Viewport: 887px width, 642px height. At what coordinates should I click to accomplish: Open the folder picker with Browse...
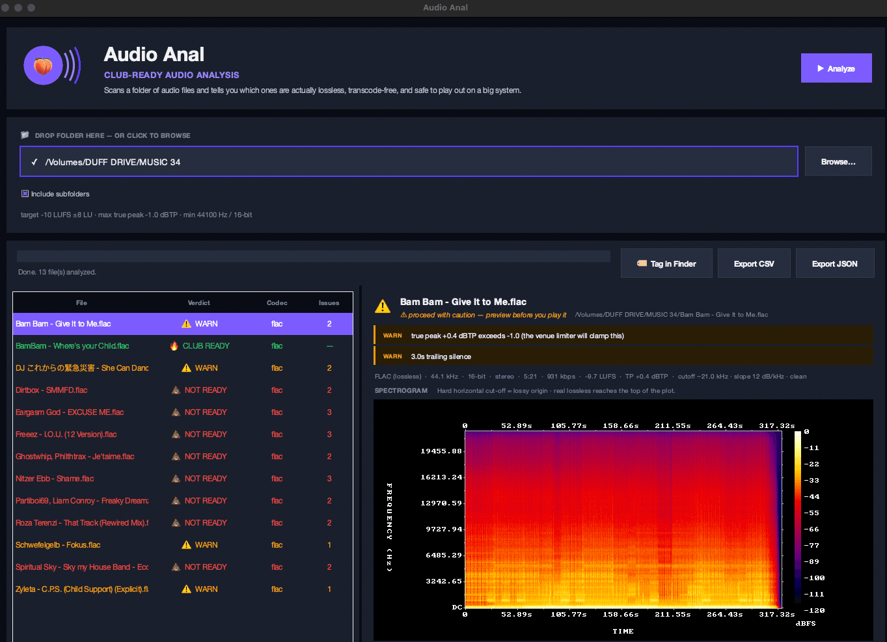pos(838,161)
